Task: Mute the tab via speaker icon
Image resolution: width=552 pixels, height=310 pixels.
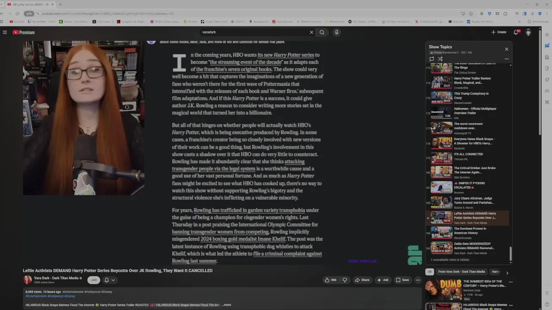Action: (x=47, y=4)
